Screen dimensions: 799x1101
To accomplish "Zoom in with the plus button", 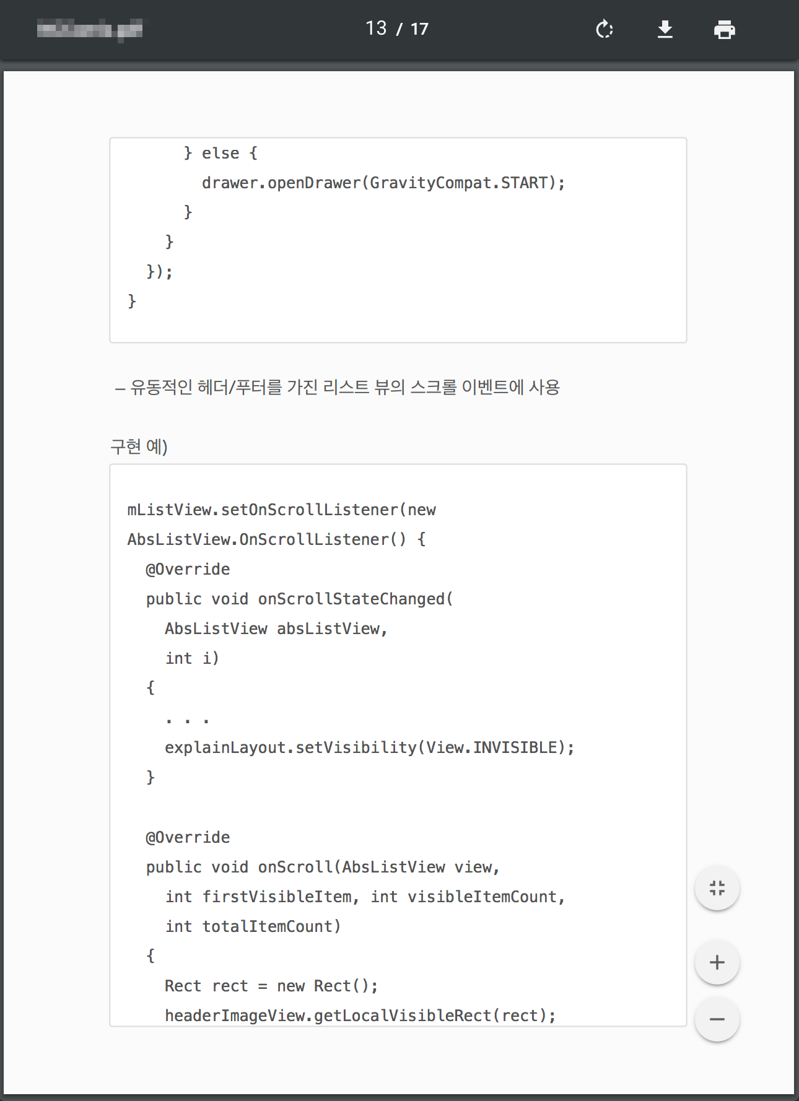I will tap(717, 962).
